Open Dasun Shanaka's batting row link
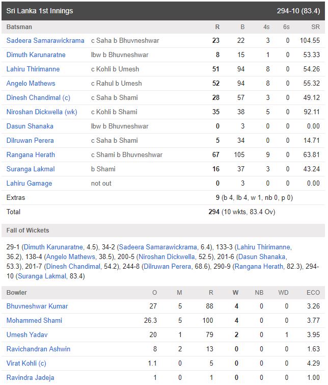This screenshot has width=328, height=385. (x=30, y=126)
